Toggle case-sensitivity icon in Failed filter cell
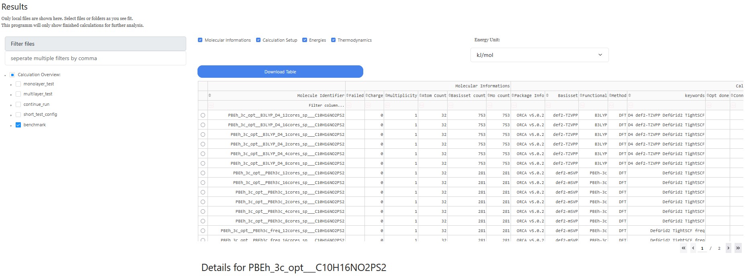The height and width of the screenshot is (279, 747). coord(349,105)
